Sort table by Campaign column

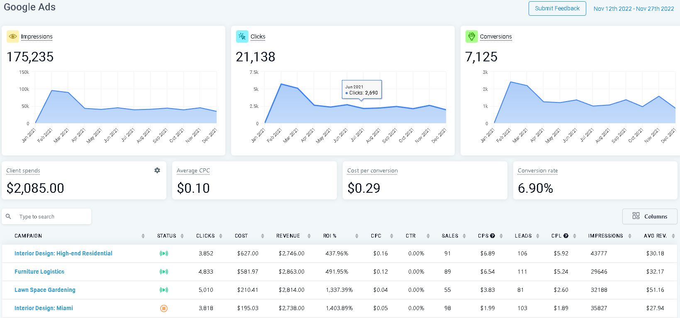[143, 236]
